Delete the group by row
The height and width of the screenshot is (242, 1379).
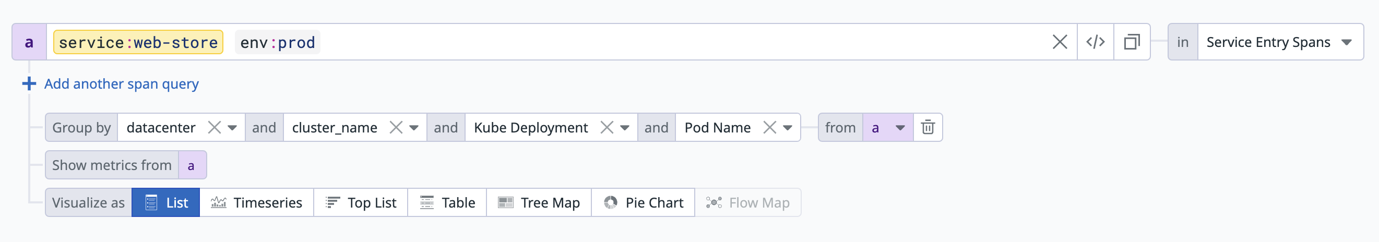click(x=928, y=127)
